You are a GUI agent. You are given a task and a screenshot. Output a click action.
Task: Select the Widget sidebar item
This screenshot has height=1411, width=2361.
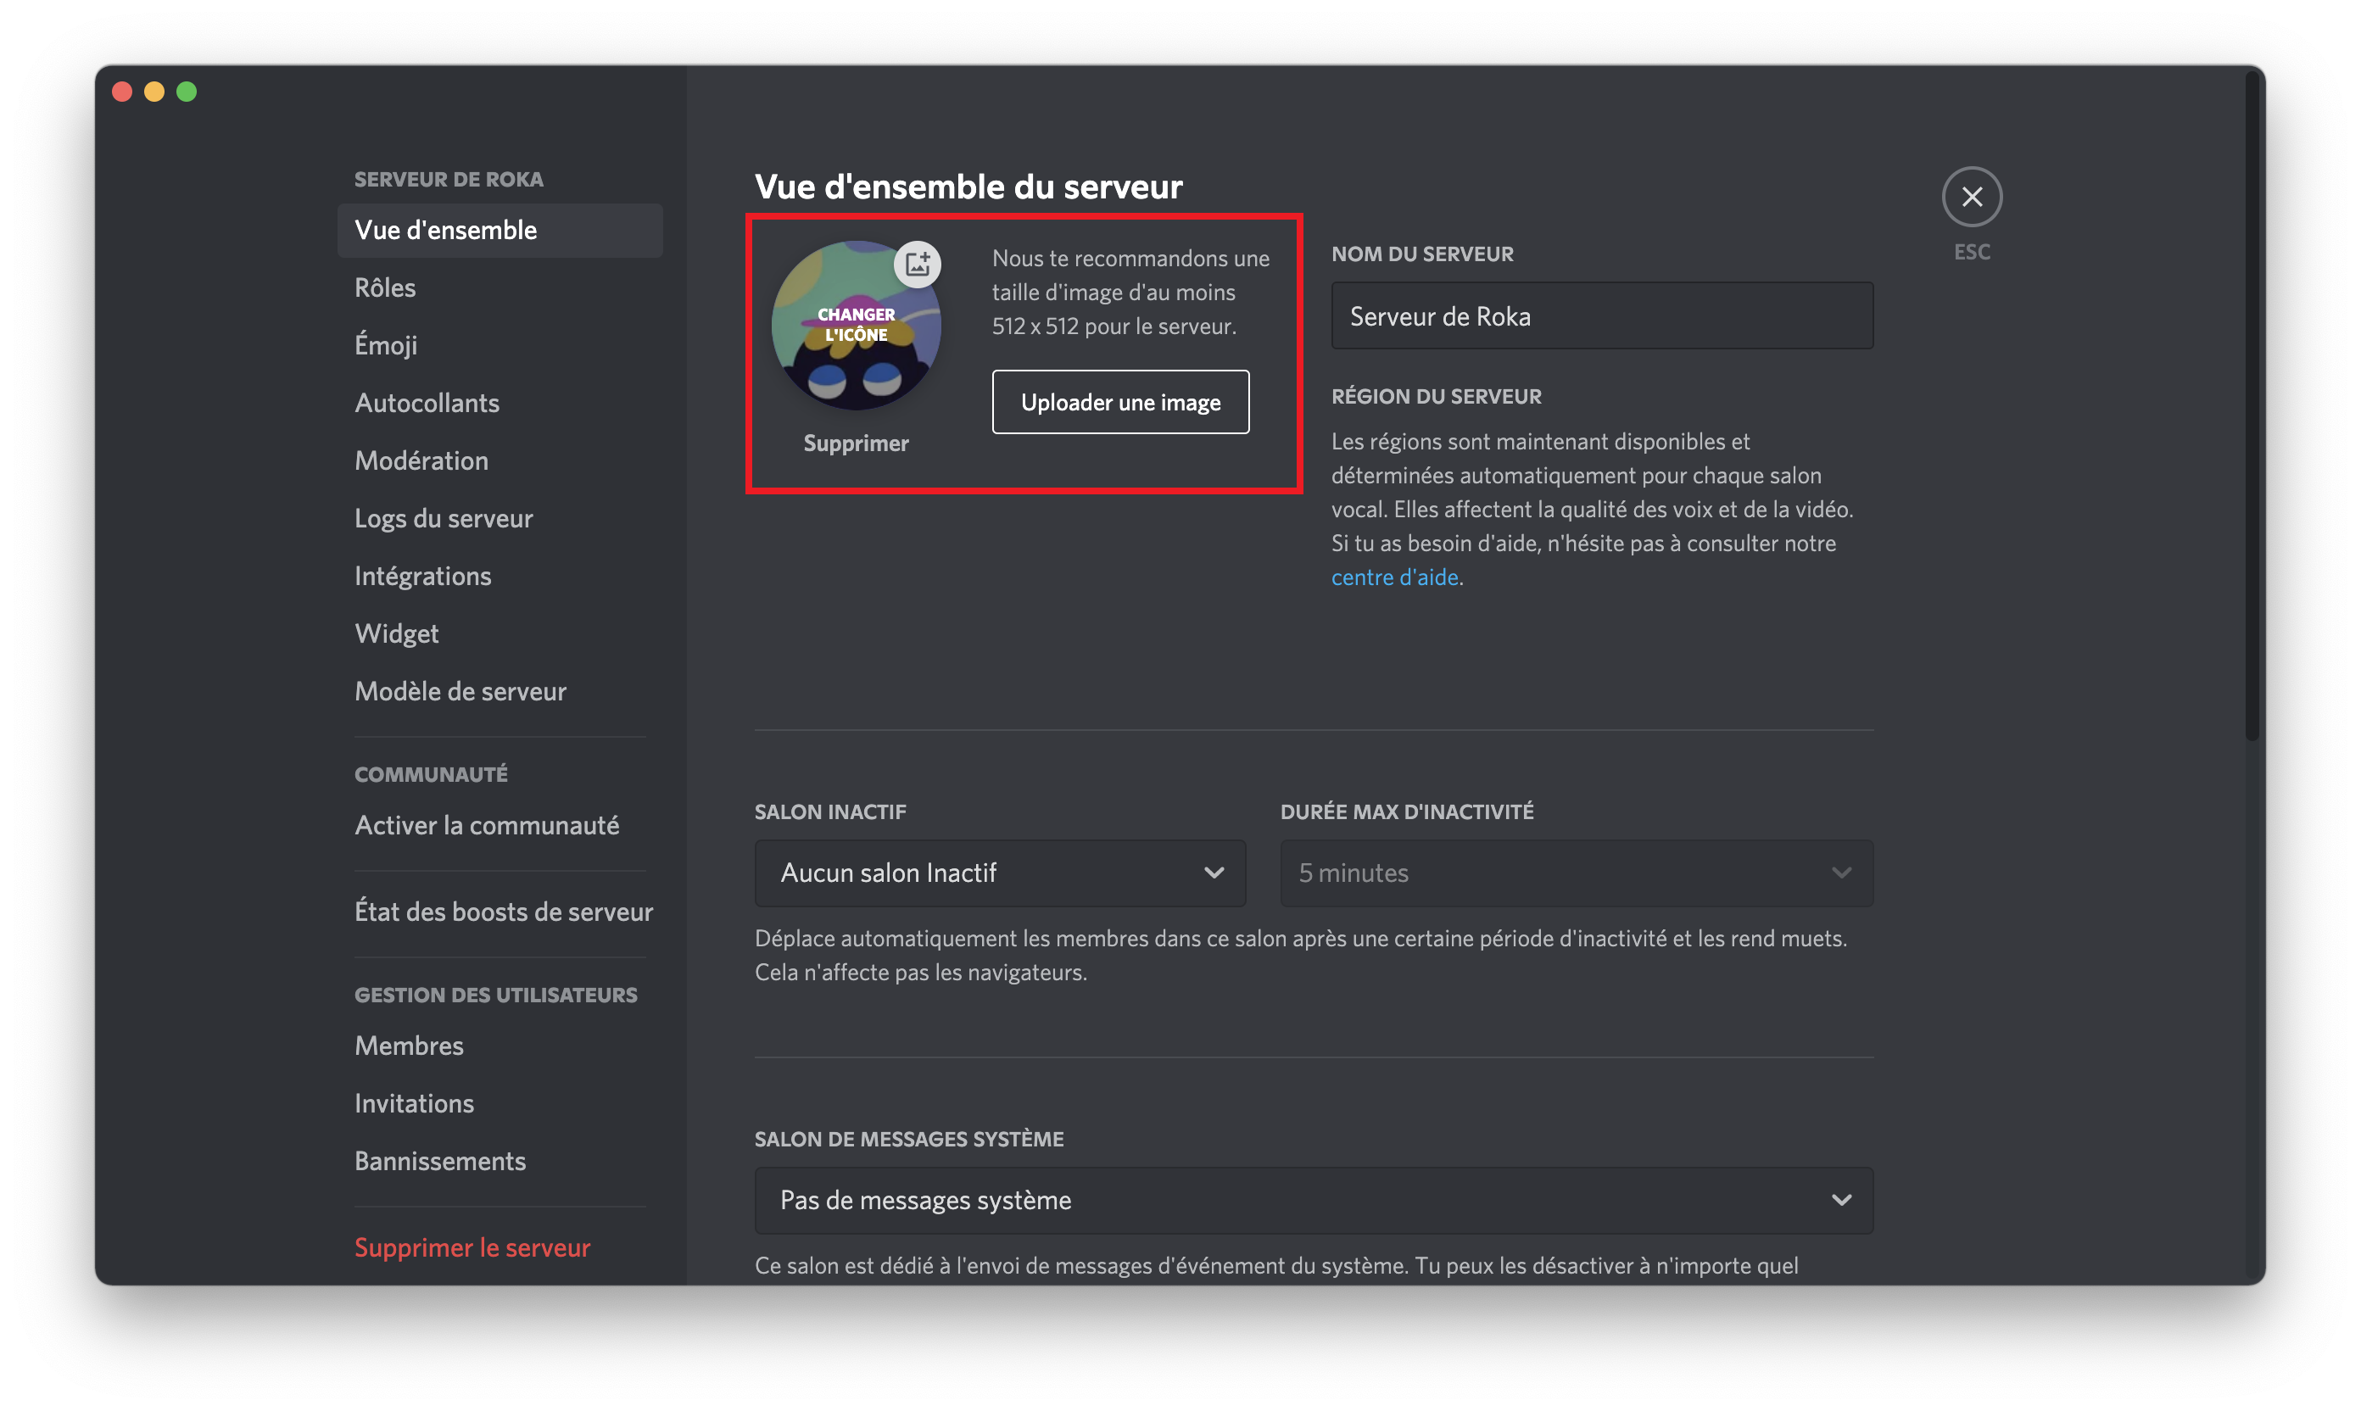tap(396, 632)
